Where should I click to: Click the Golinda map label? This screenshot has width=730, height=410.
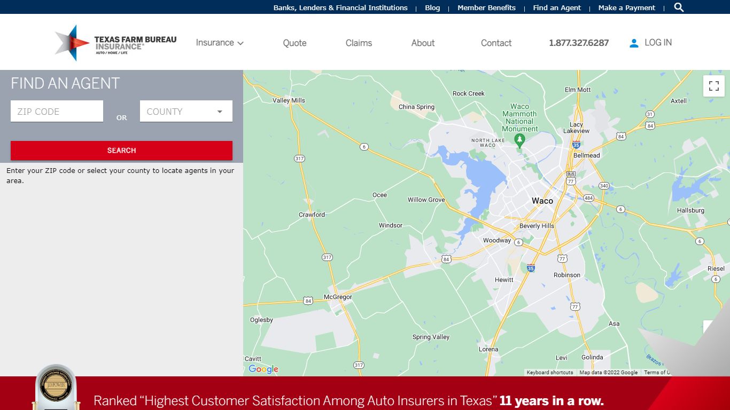(592, 357)
